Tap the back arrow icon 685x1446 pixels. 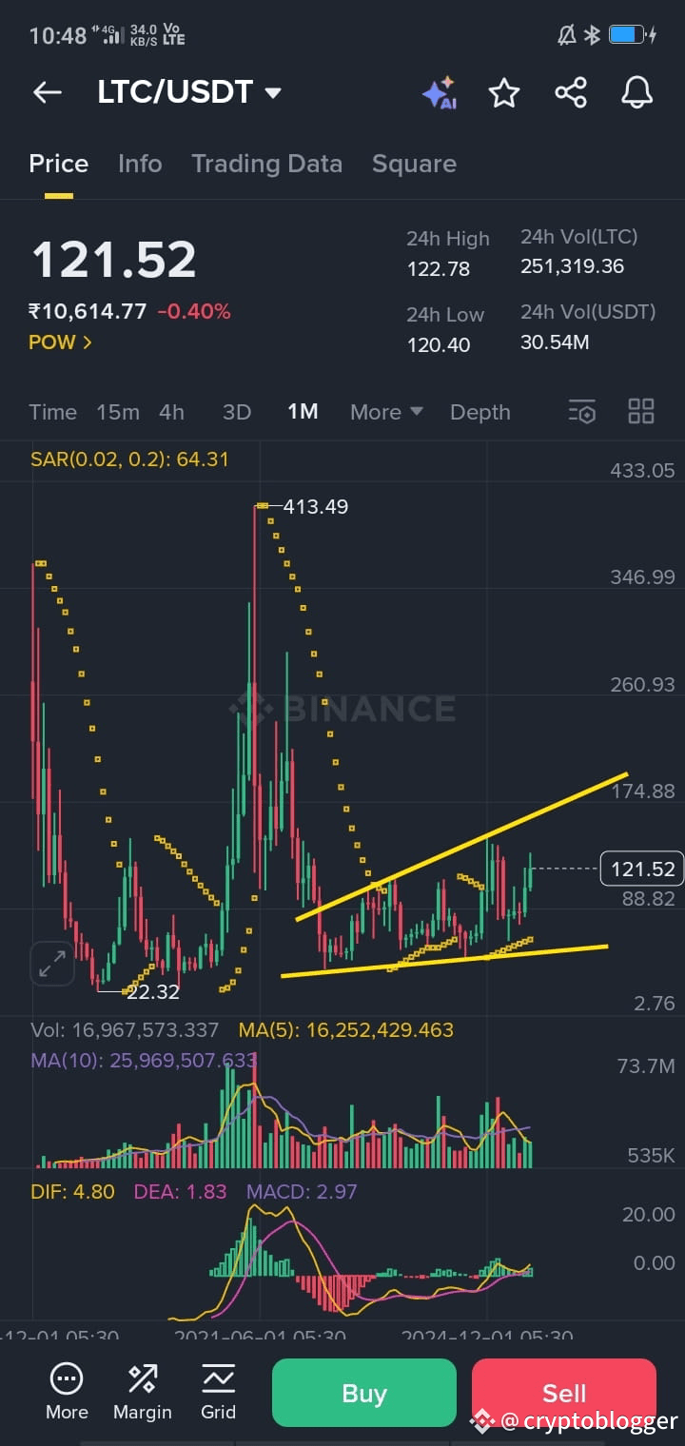click(x=47, y=92)
